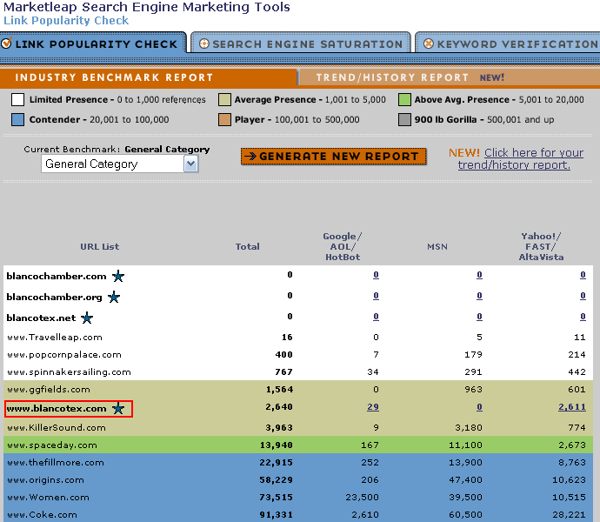Click the blancochamber.org URL text
600x522 pixels.
pos(54,298)
